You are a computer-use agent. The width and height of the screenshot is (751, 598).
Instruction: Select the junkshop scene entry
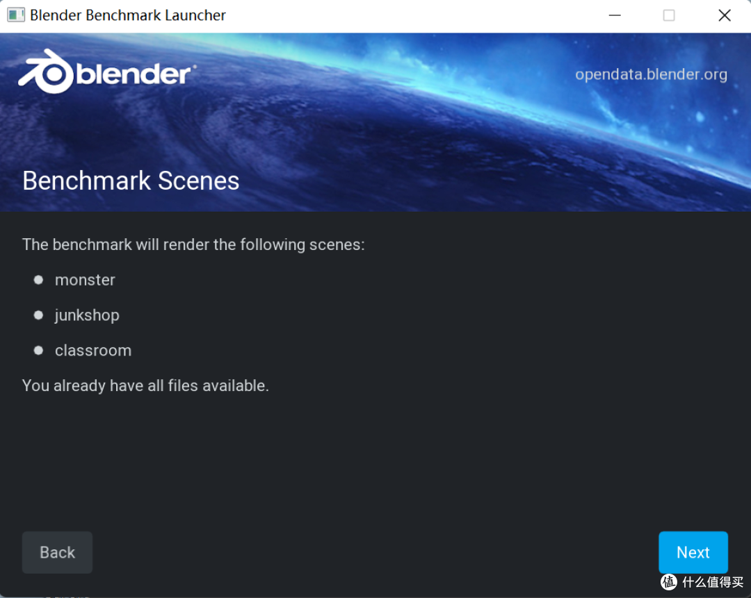[87, 315]
